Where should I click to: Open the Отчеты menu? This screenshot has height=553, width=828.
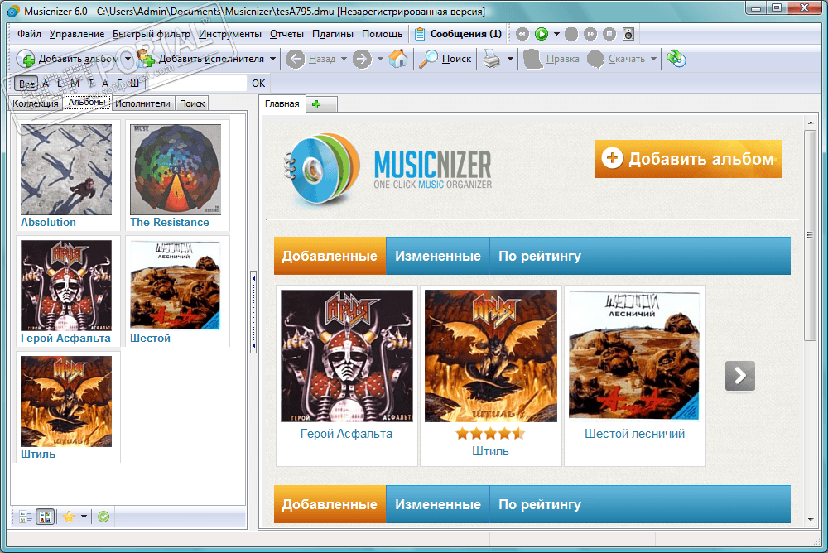click(x=286, y=34)
